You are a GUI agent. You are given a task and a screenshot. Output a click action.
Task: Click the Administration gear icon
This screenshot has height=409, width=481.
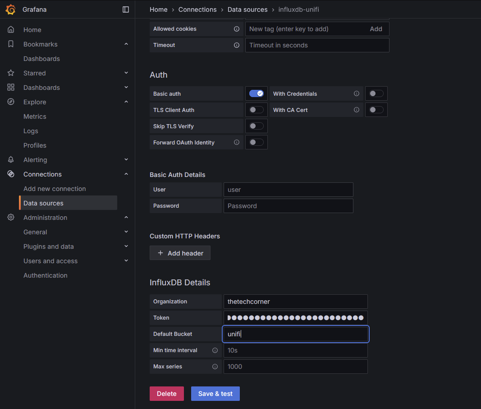[x=11, y=218]
